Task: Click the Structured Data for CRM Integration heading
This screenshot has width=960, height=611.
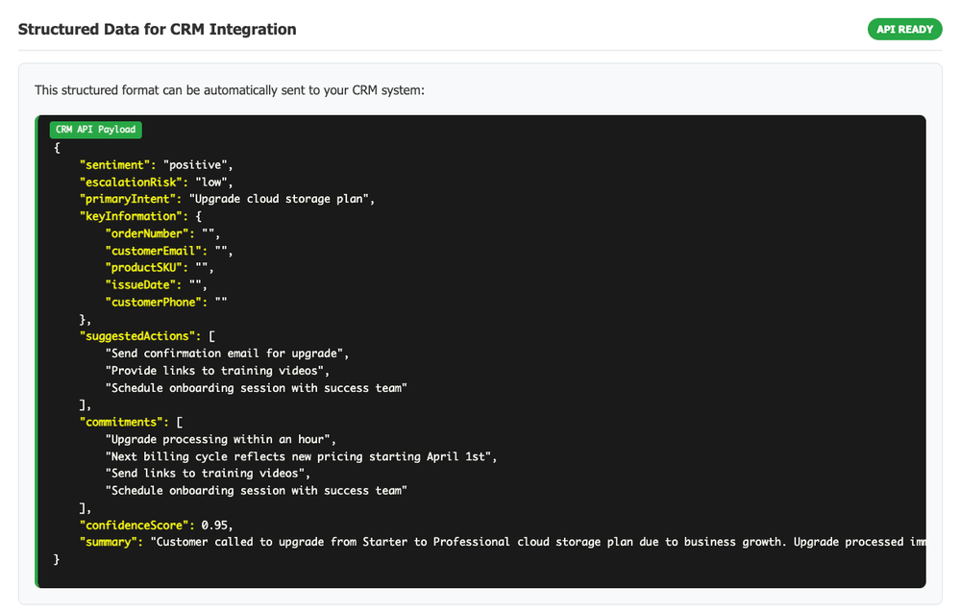Action: pyautogui.click(x=157, y=29)
